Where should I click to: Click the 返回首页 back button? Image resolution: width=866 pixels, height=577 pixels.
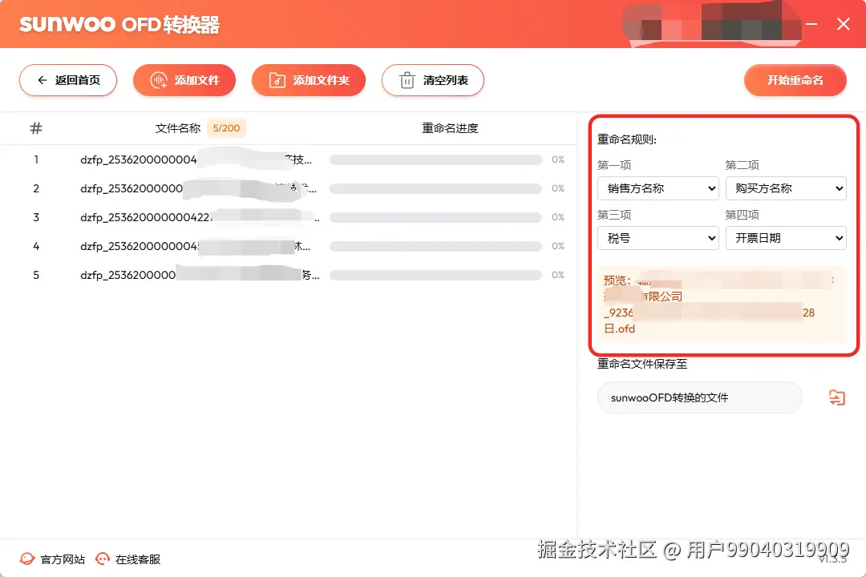tap(68, 80)
